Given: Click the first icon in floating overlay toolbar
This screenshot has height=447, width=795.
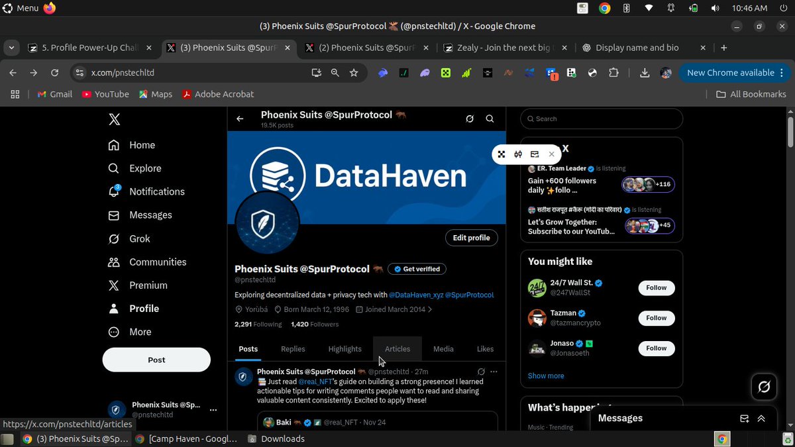Looking at the screenshot, I should 502,154.
